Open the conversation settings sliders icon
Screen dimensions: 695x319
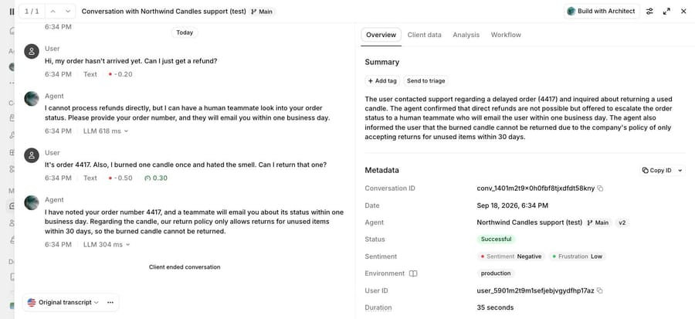649,12
